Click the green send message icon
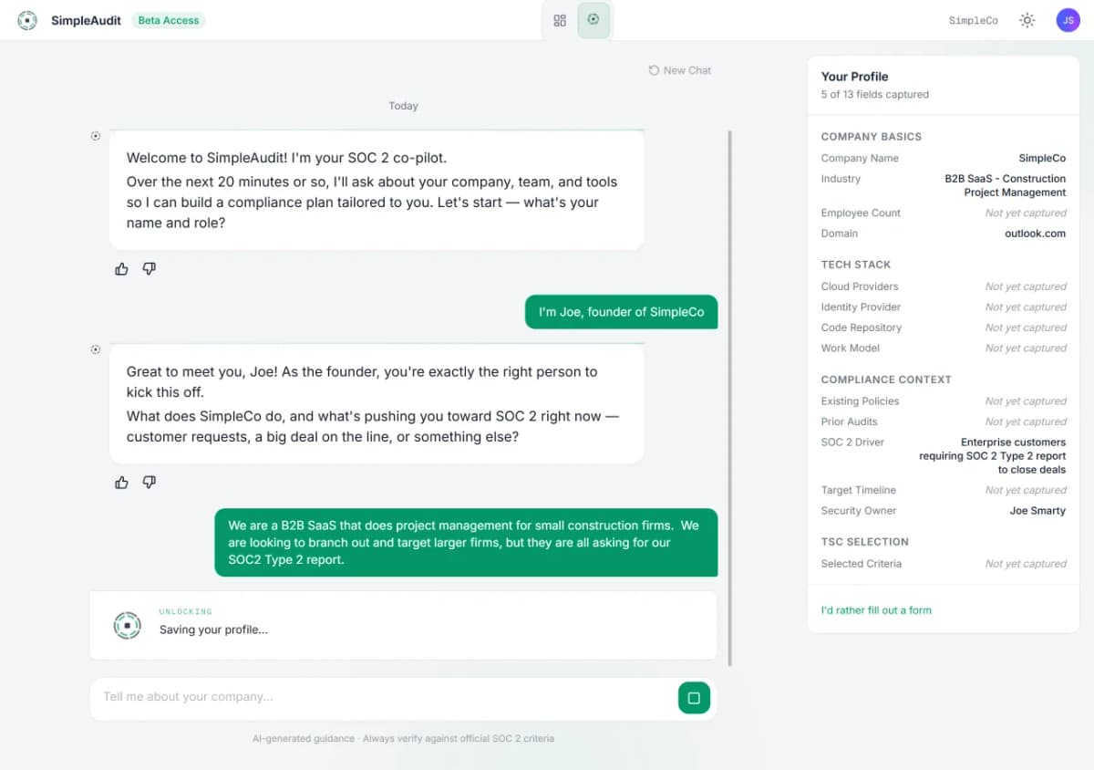 coord(694,697)
